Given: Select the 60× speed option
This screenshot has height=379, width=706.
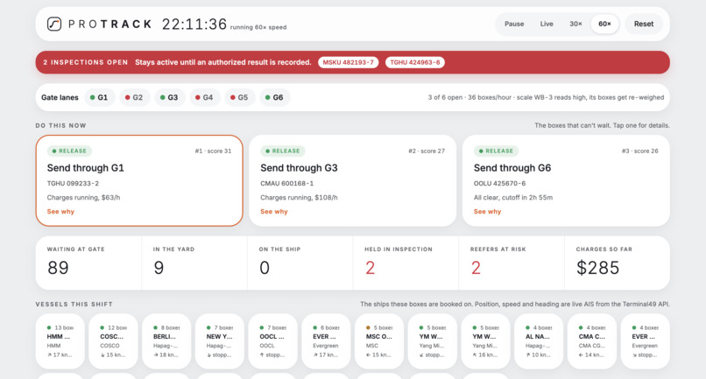Looking at the screenshot, I should click(x=604, y=24).
